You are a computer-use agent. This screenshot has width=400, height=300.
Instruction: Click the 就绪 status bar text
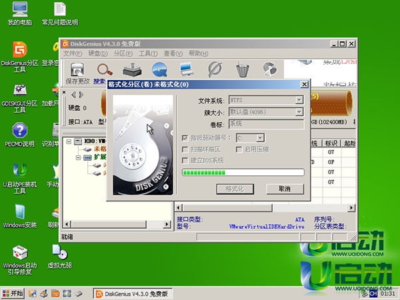[x=67, y=237]
